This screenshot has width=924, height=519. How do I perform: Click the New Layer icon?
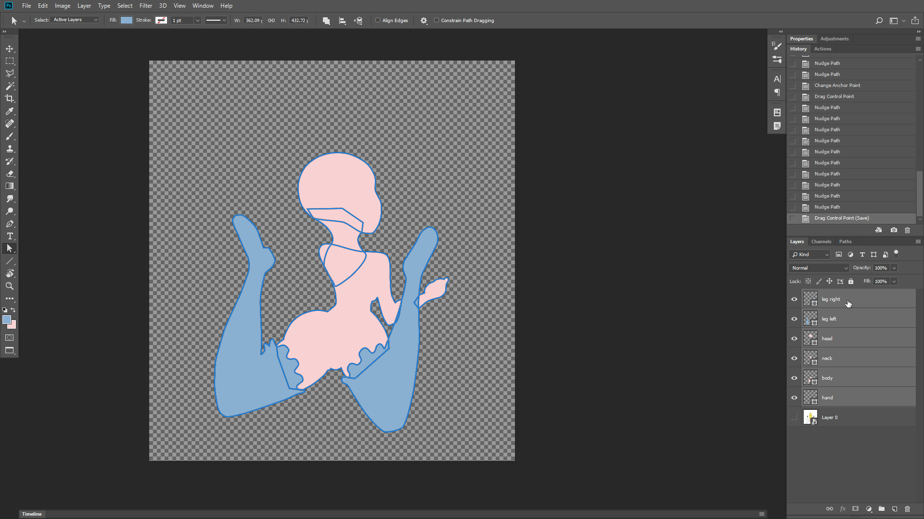click(x=895, y=508)
